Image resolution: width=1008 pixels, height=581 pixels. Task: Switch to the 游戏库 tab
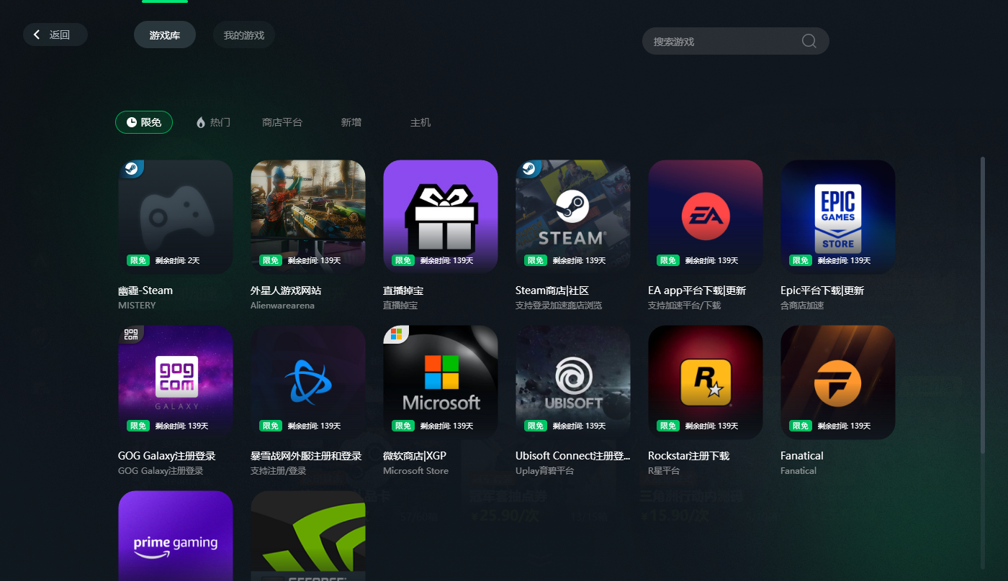point(165,35)
